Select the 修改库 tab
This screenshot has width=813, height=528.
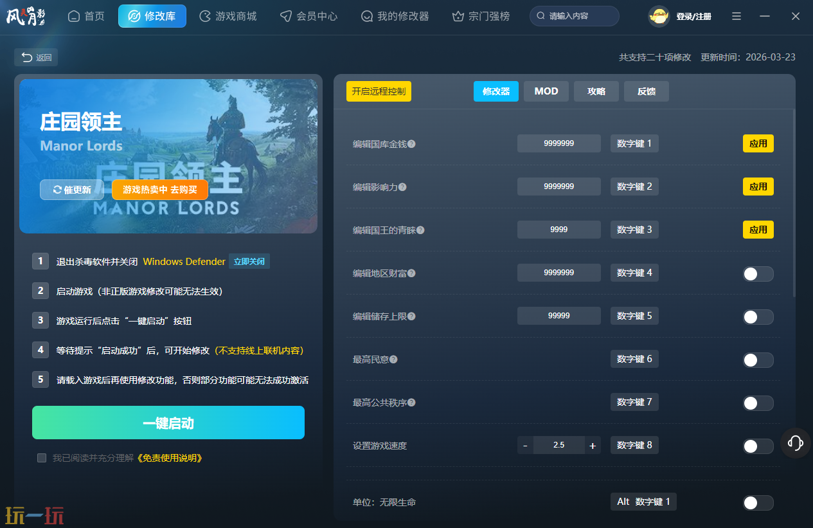point(152,16)
